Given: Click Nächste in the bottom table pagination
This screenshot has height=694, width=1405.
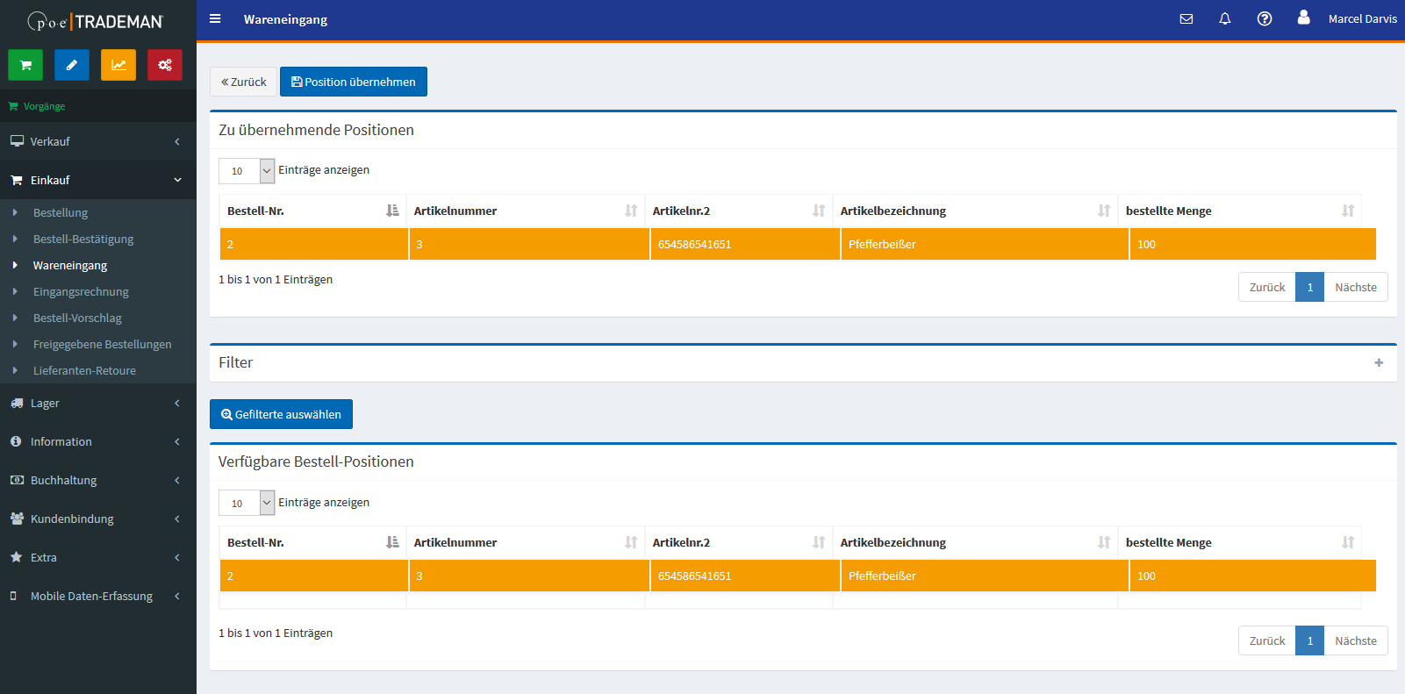Looking at the screenshot, I should 1356,640.
